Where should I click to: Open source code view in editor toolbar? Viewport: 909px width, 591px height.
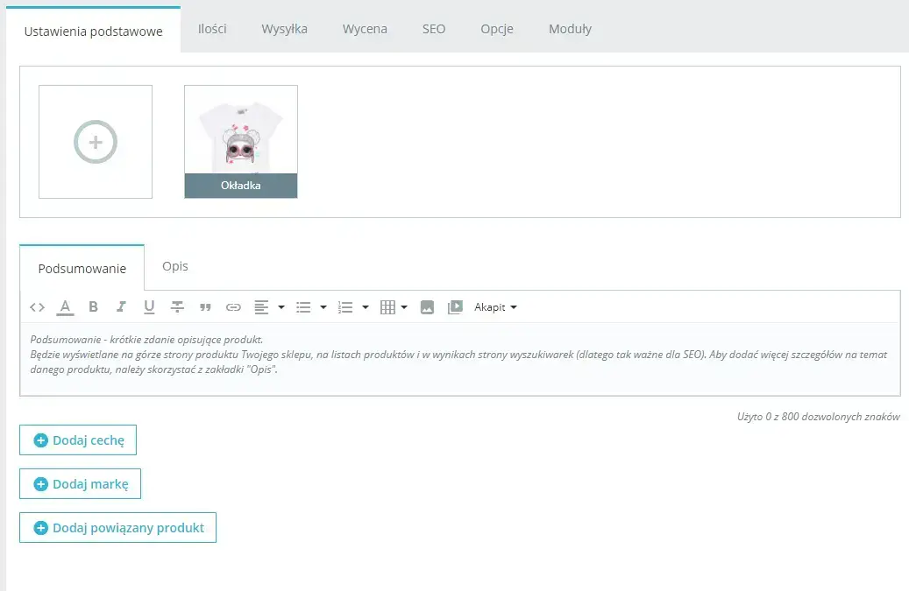coord(37,307)
